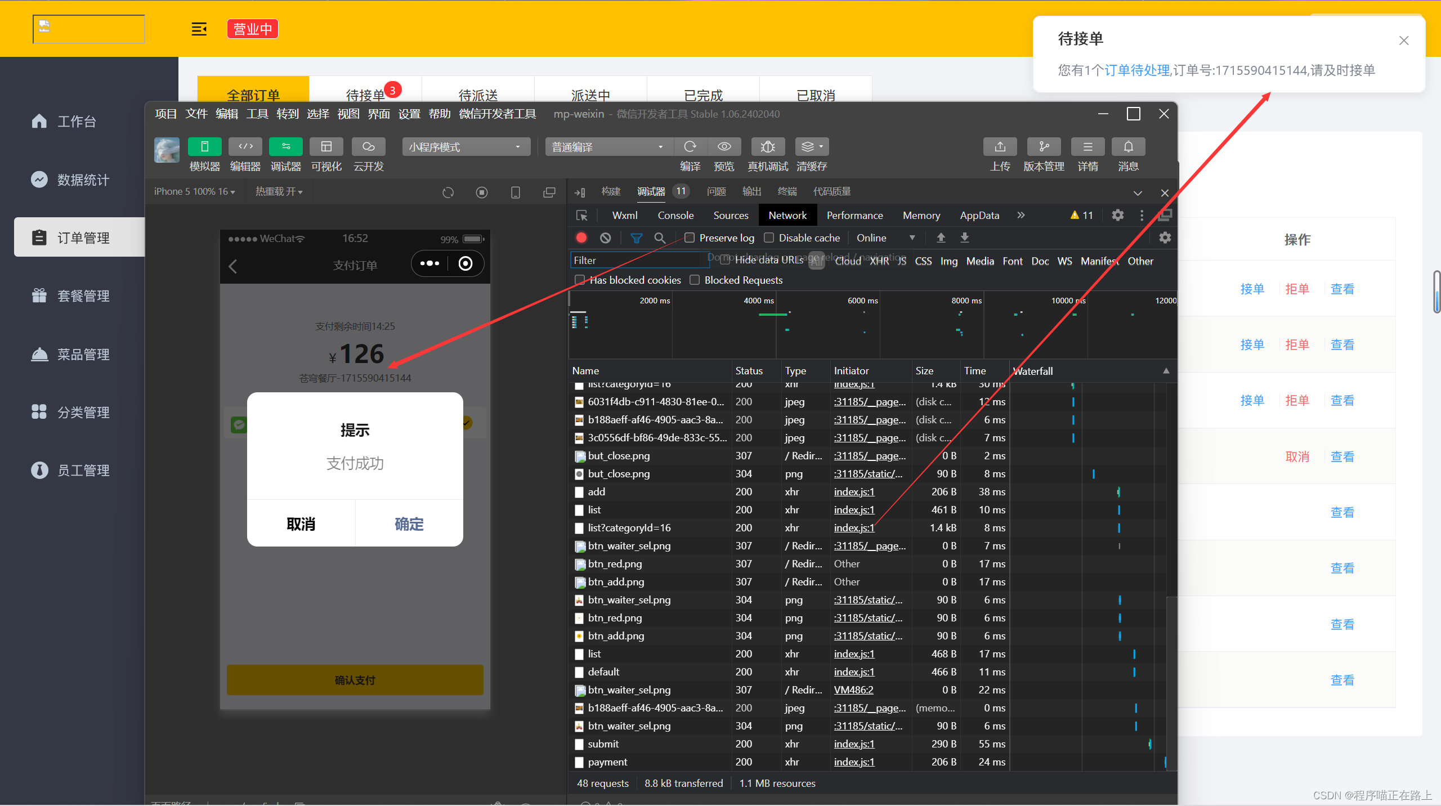The width and height of the screenshot is (1441, 806).
Task: Open the 项目 menu
Action: tap(165, 114)
